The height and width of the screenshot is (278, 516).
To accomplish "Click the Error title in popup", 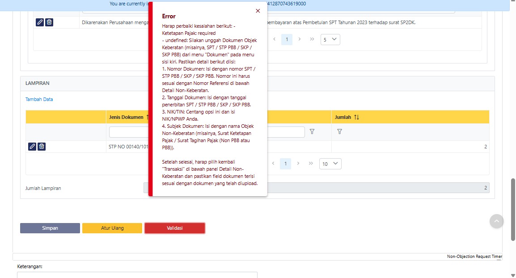I will 169,16.
